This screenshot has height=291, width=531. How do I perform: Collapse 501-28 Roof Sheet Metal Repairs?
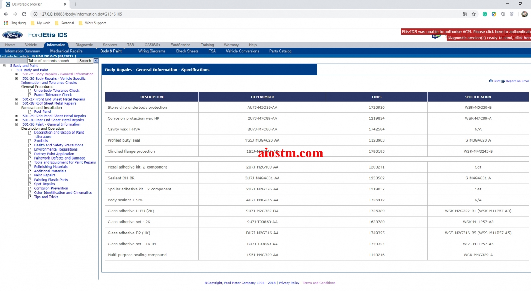[x=16, y=103]
